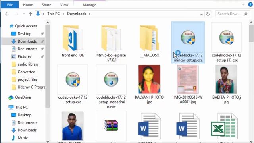Open the recent locations dropdown arrow
This screenshot has width=254, height=143.
pyautogui.click(x=24, y=14)
